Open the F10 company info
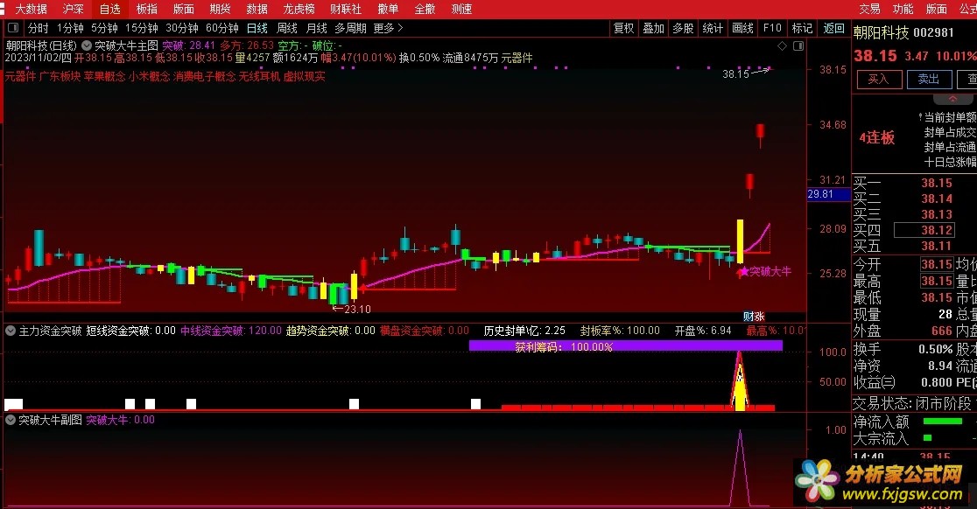 (772, 28)
